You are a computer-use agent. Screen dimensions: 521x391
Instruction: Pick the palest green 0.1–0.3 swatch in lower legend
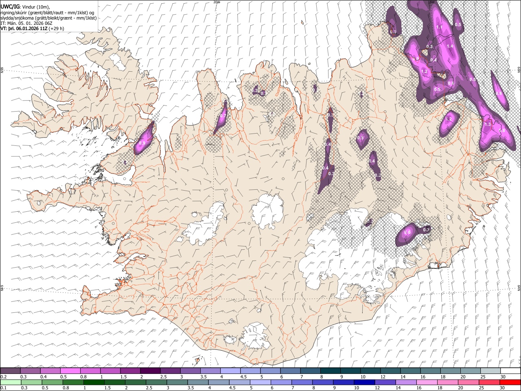point(10,382)
